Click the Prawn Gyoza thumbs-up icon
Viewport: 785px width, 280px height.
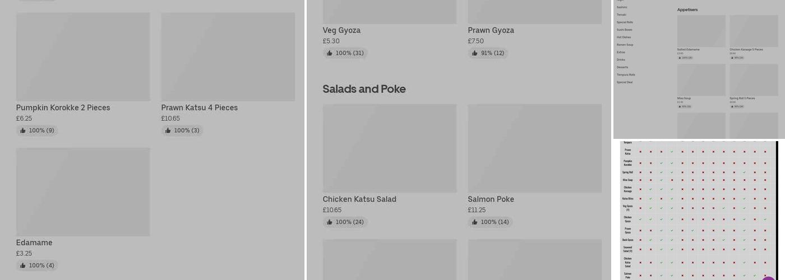coord(475,53)
